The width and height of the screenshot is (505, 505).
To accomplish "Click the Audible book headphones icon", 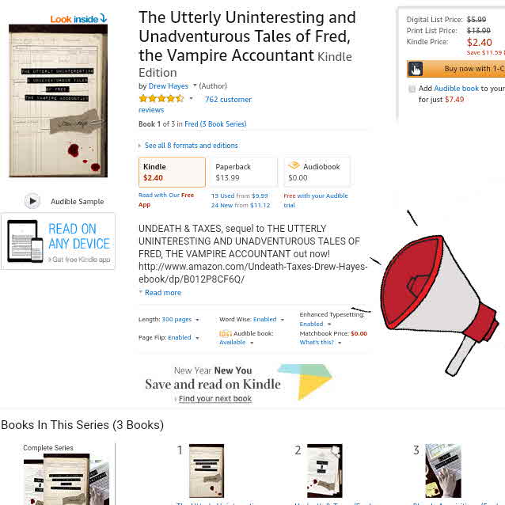I will [x=226, y=334].
